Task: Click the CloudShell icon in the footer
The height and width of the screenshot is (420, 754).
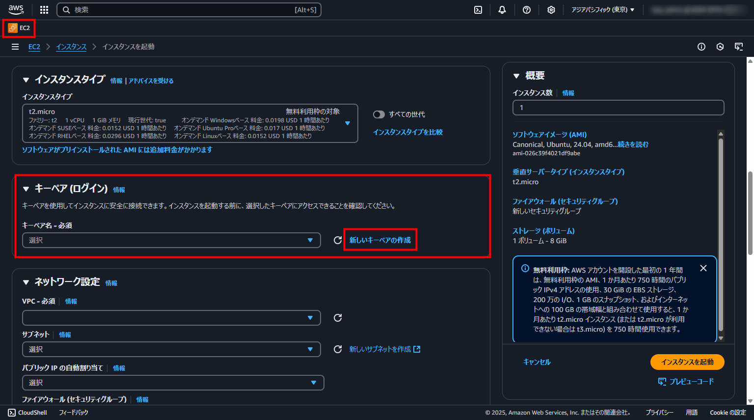Action: coord(12,413)
